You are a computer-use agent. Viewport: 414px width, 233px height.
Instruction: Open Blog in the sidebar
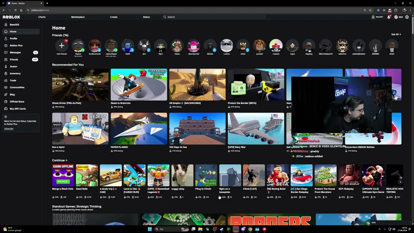[21, 94]
